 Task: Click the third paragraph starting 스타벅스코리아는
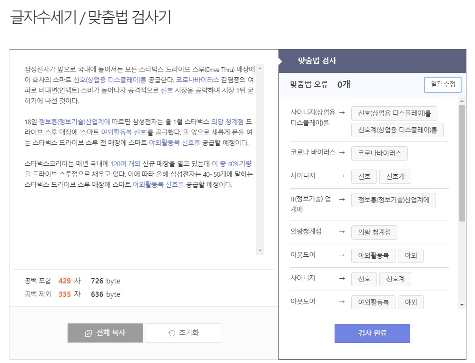[x=139, y=174]
